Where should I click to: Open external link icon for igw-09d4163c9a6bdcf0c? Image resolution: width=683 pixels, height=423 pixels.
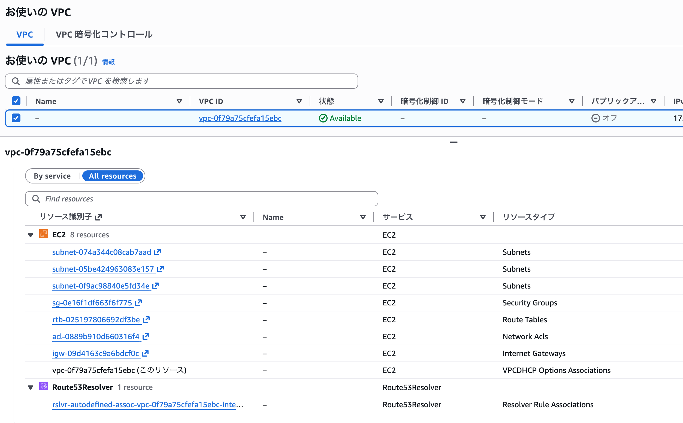[x=145, y=353]
